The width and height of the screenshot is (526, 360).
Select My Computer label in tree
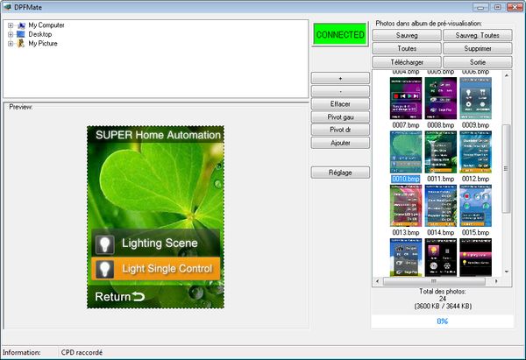(x=46, y=25)
